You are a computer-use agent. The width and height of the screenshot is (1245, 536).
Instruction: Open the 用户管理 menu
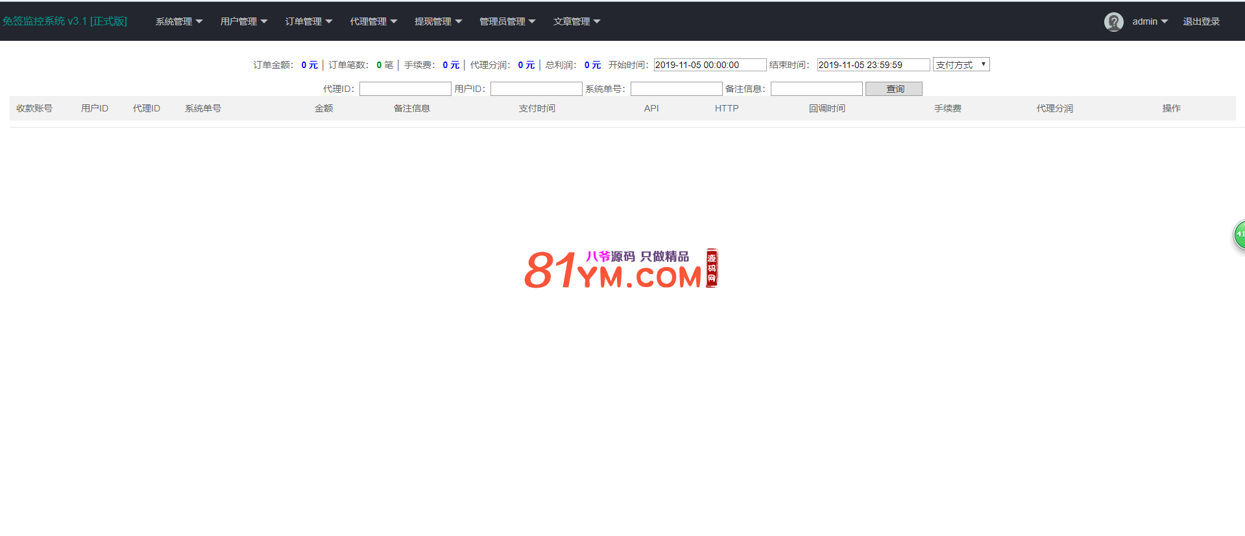coord(244,21)
